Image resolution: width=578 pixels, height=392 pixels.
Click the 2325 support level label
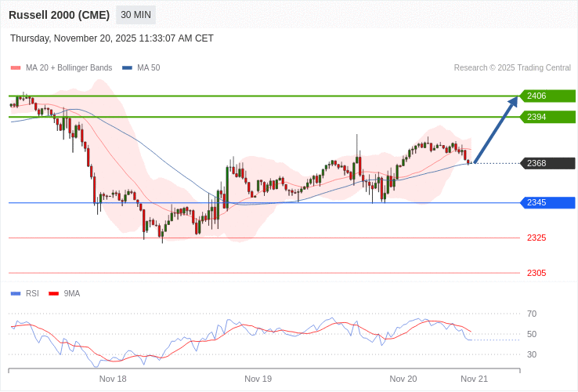[x=536, y=238]
